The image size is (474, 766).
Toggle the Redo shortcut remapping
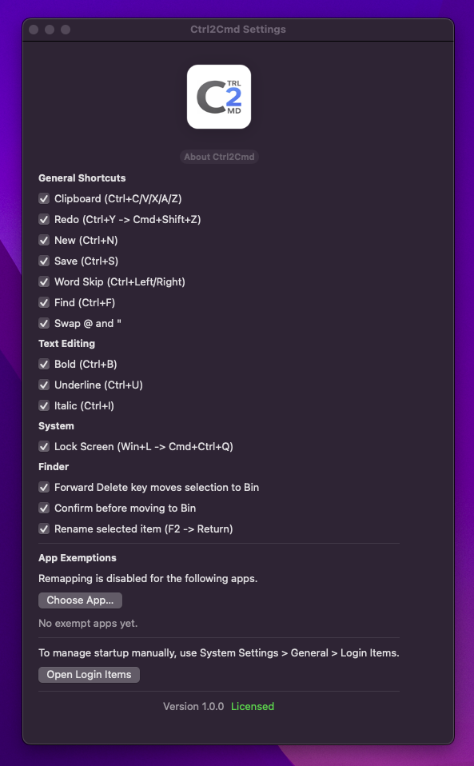(x=44, y=219)
